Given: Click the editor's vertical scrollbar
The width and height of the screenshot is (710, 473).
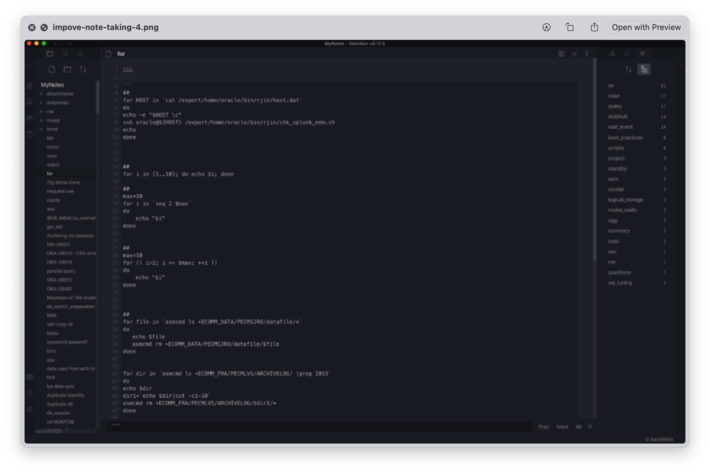Looking at the screenshot, I should point(595,159).
